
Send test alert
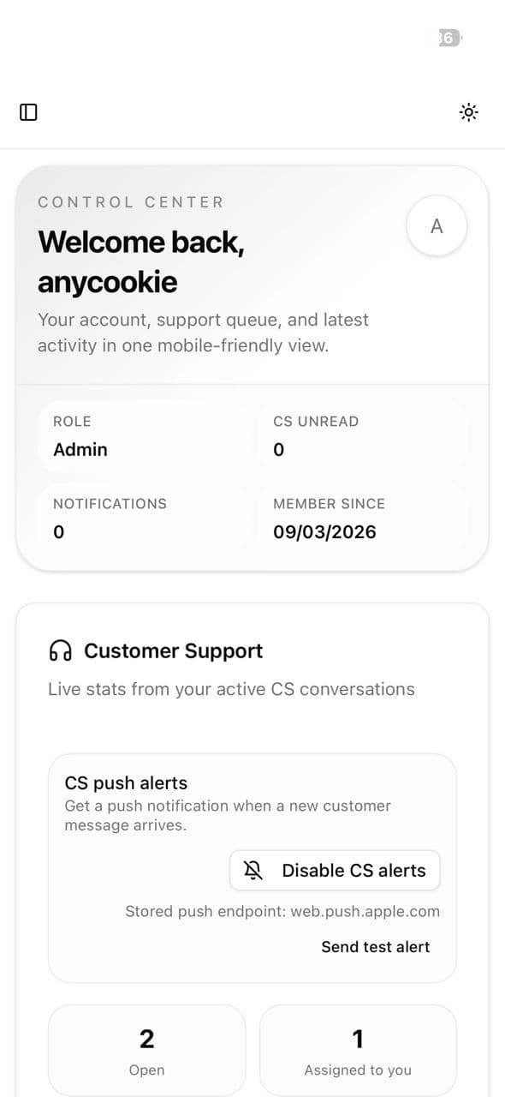click(375, 947)
